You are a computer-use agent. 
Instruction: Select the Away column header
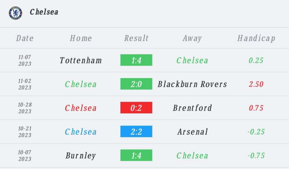click(192, 38)
